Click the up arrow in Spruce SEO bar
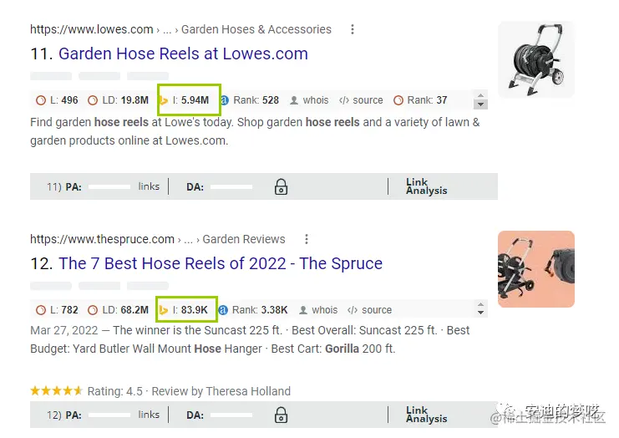Image resolution: width=619 pixels, height=438 pixels. point(480,305)
